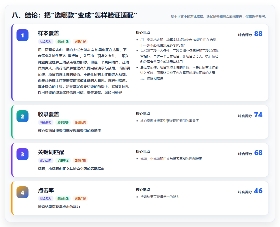Select the 关键词匹配 card title

(x=51, y=152)
